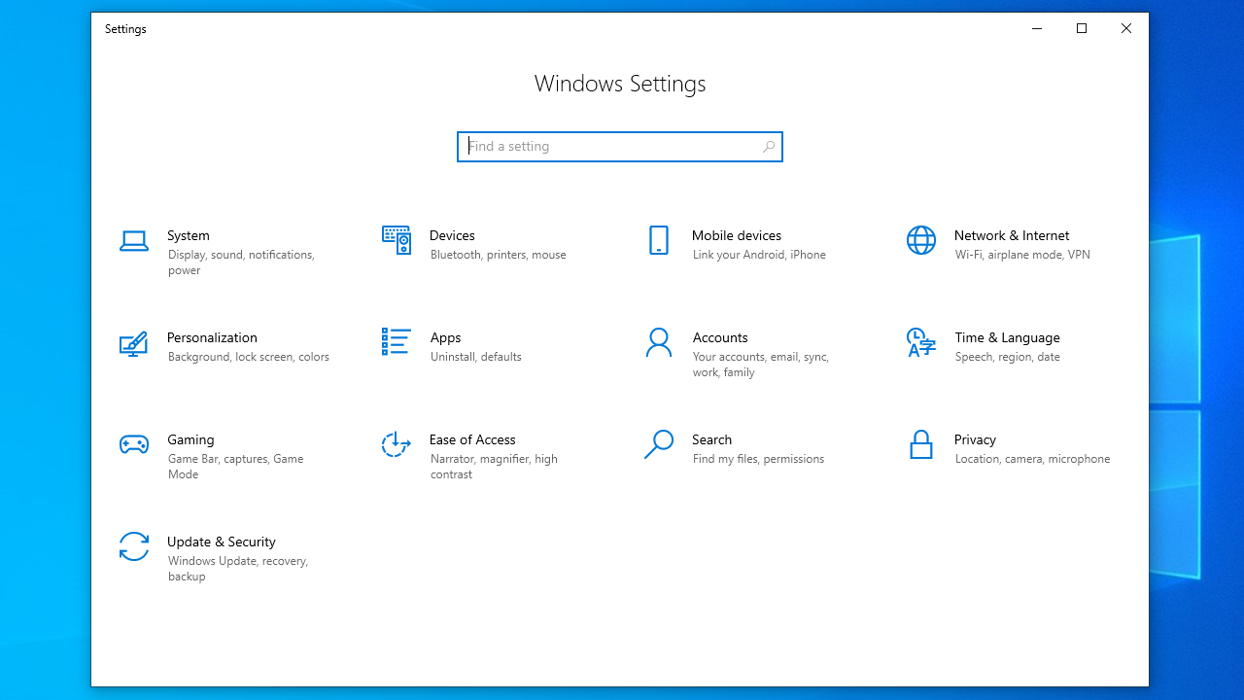
Task: Minimize the Settings window
Action: tap(1037, 29)
